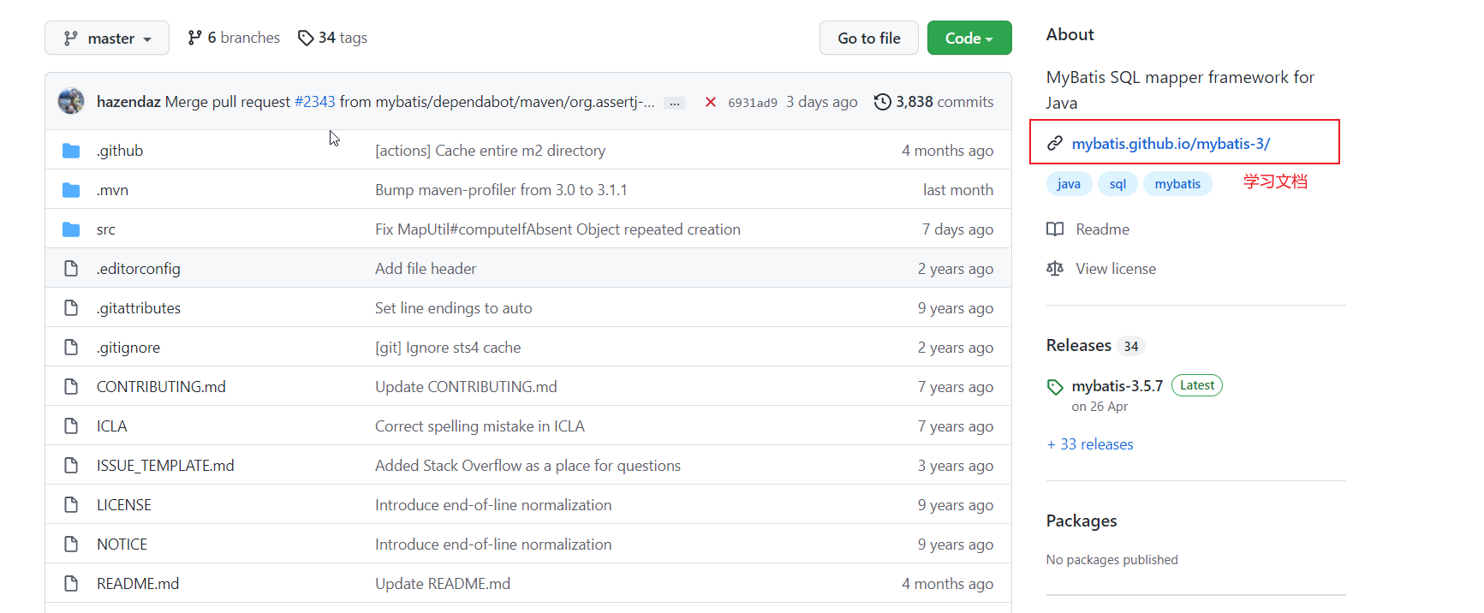Click the green release tag icon
This screenshot has height=613, width=1484.
1055,387
